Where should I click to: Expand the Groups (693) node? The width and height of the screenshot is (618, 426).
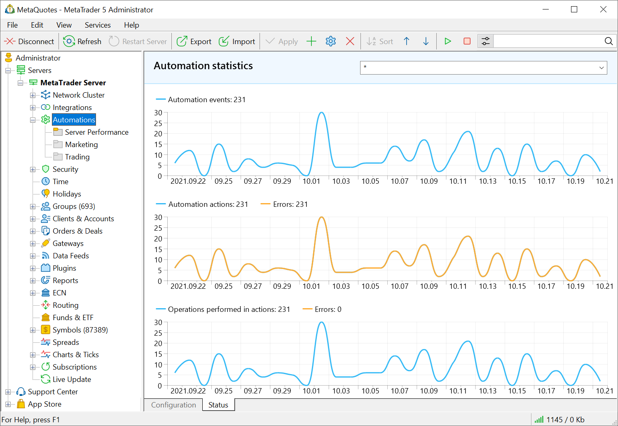[x=33, y=206]
